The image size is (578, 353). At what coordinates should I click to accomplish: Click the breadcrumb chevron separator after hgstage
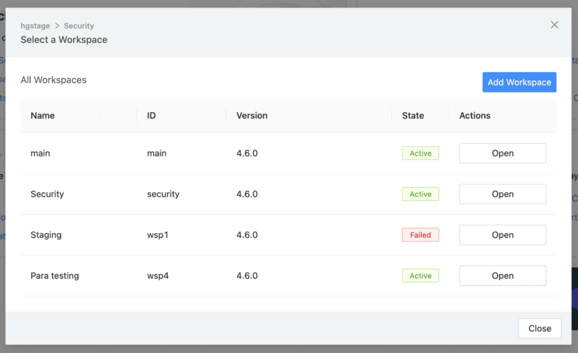(x=57, y=26)
